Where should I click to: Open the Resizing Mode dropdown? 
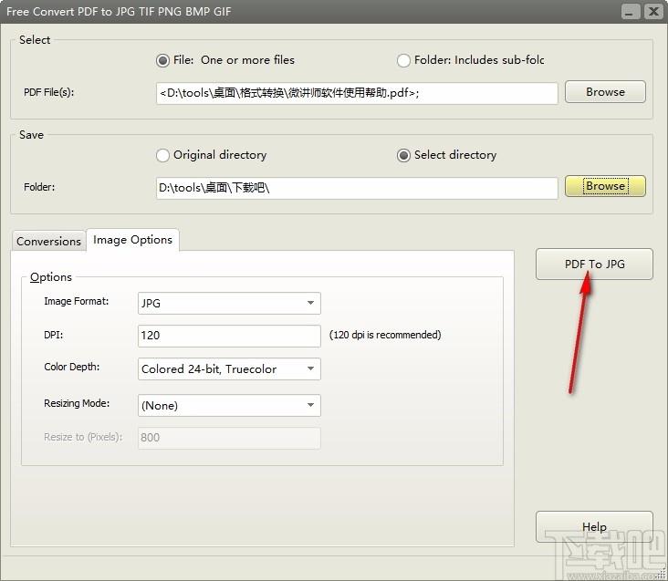coord(229,405)
